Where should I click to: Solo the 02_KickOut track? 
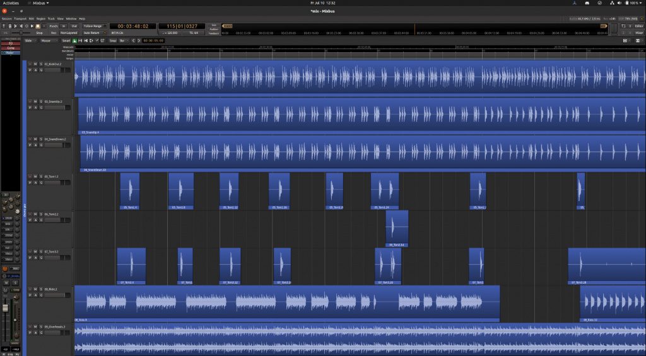tap(41, 64)
